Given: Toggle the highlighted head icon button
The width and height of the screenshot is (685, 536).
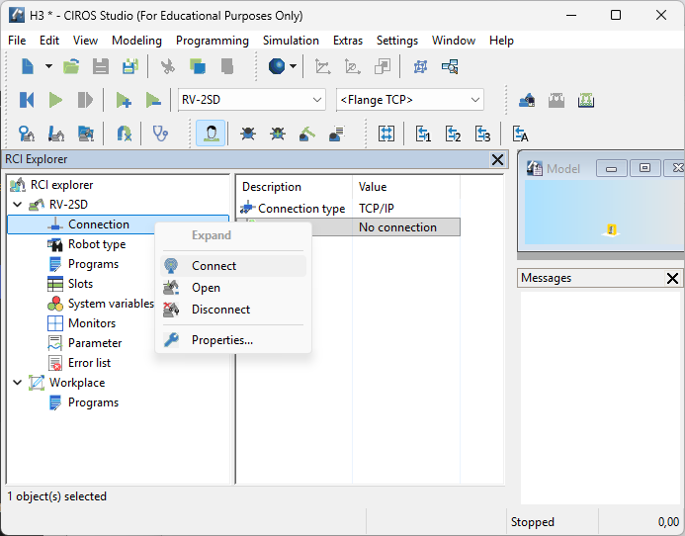Looking at the screenshot, I should (x=211, y=134).
